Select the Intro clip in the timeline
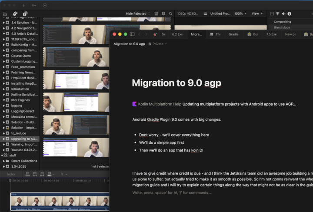Image resolution: width=313 pixels, height=212 pixels. (60, 202)
